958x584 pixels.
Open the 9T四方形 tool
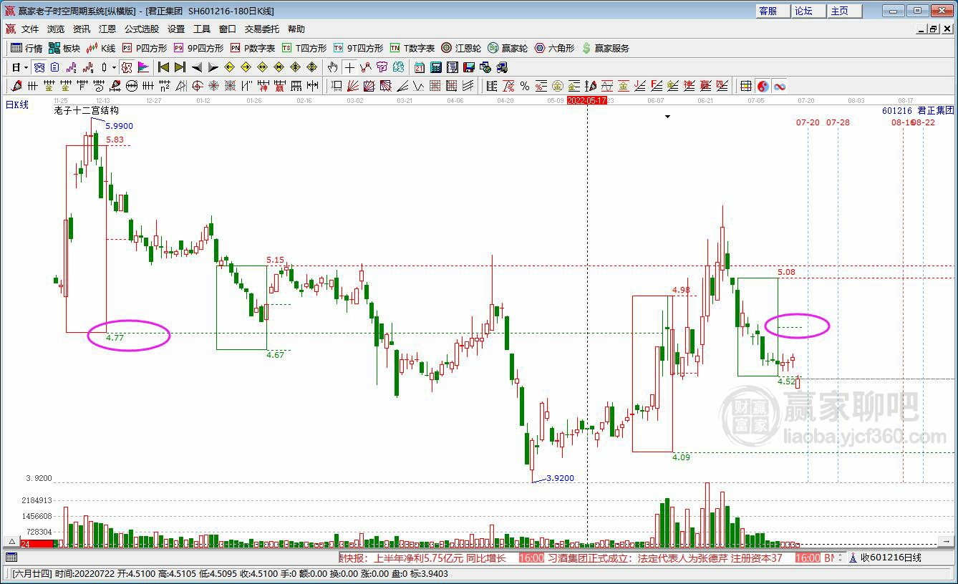358,48
